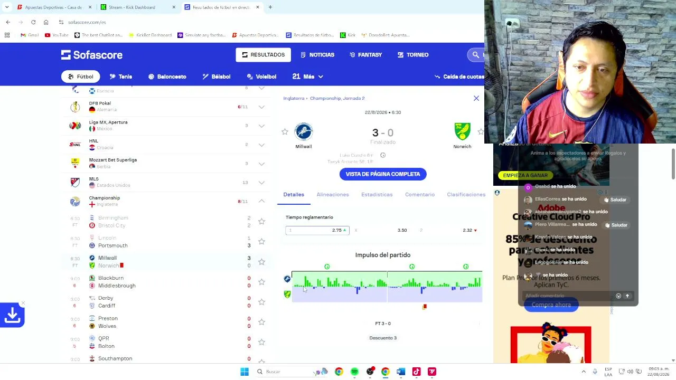Click VISTA DE PÁGINA COMPLETA button
Screen dimensions: 676x380
point(383,174)
